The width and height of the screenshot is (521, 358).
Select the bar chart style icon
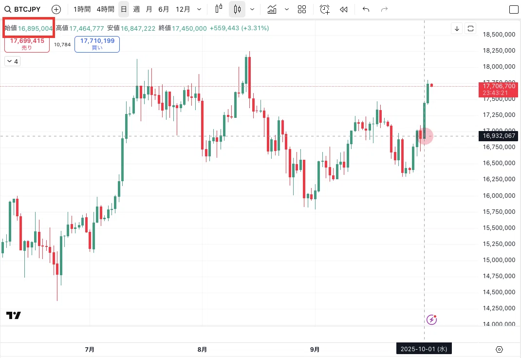pyautogui.click(x=219, y=9)
